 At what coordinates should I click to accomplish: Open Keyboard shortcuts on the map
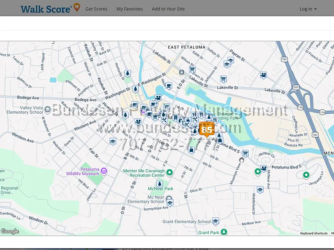[314, 233]
